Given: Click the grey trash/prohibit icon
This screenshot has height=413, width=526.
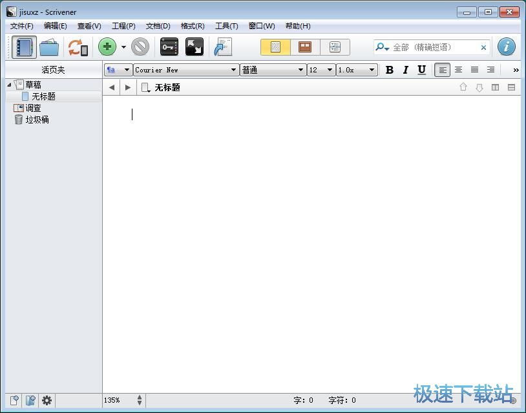Looking at the screenshot, I should (140, 47).
